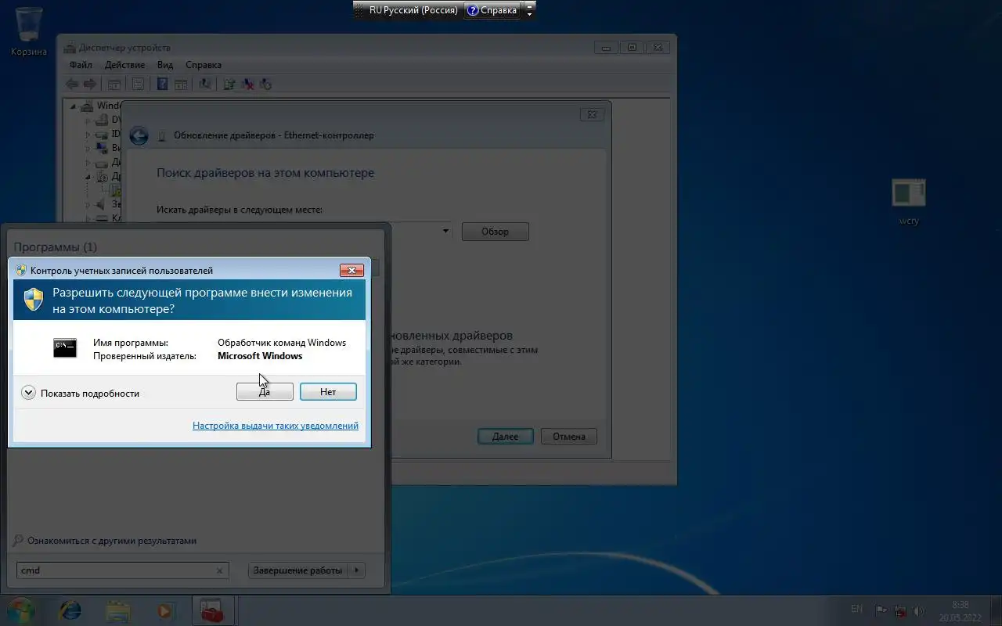
Task: Click the UAC shield icon in the dialog header
Action: 33,300
